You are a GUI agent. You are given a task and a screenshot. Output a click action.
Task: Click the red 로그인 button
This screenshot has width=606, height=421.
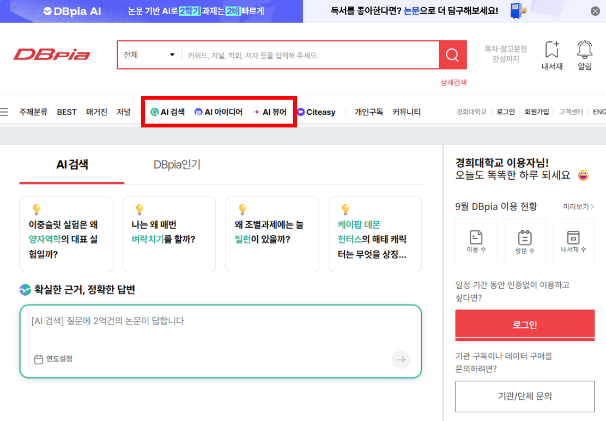click(524, 325)
